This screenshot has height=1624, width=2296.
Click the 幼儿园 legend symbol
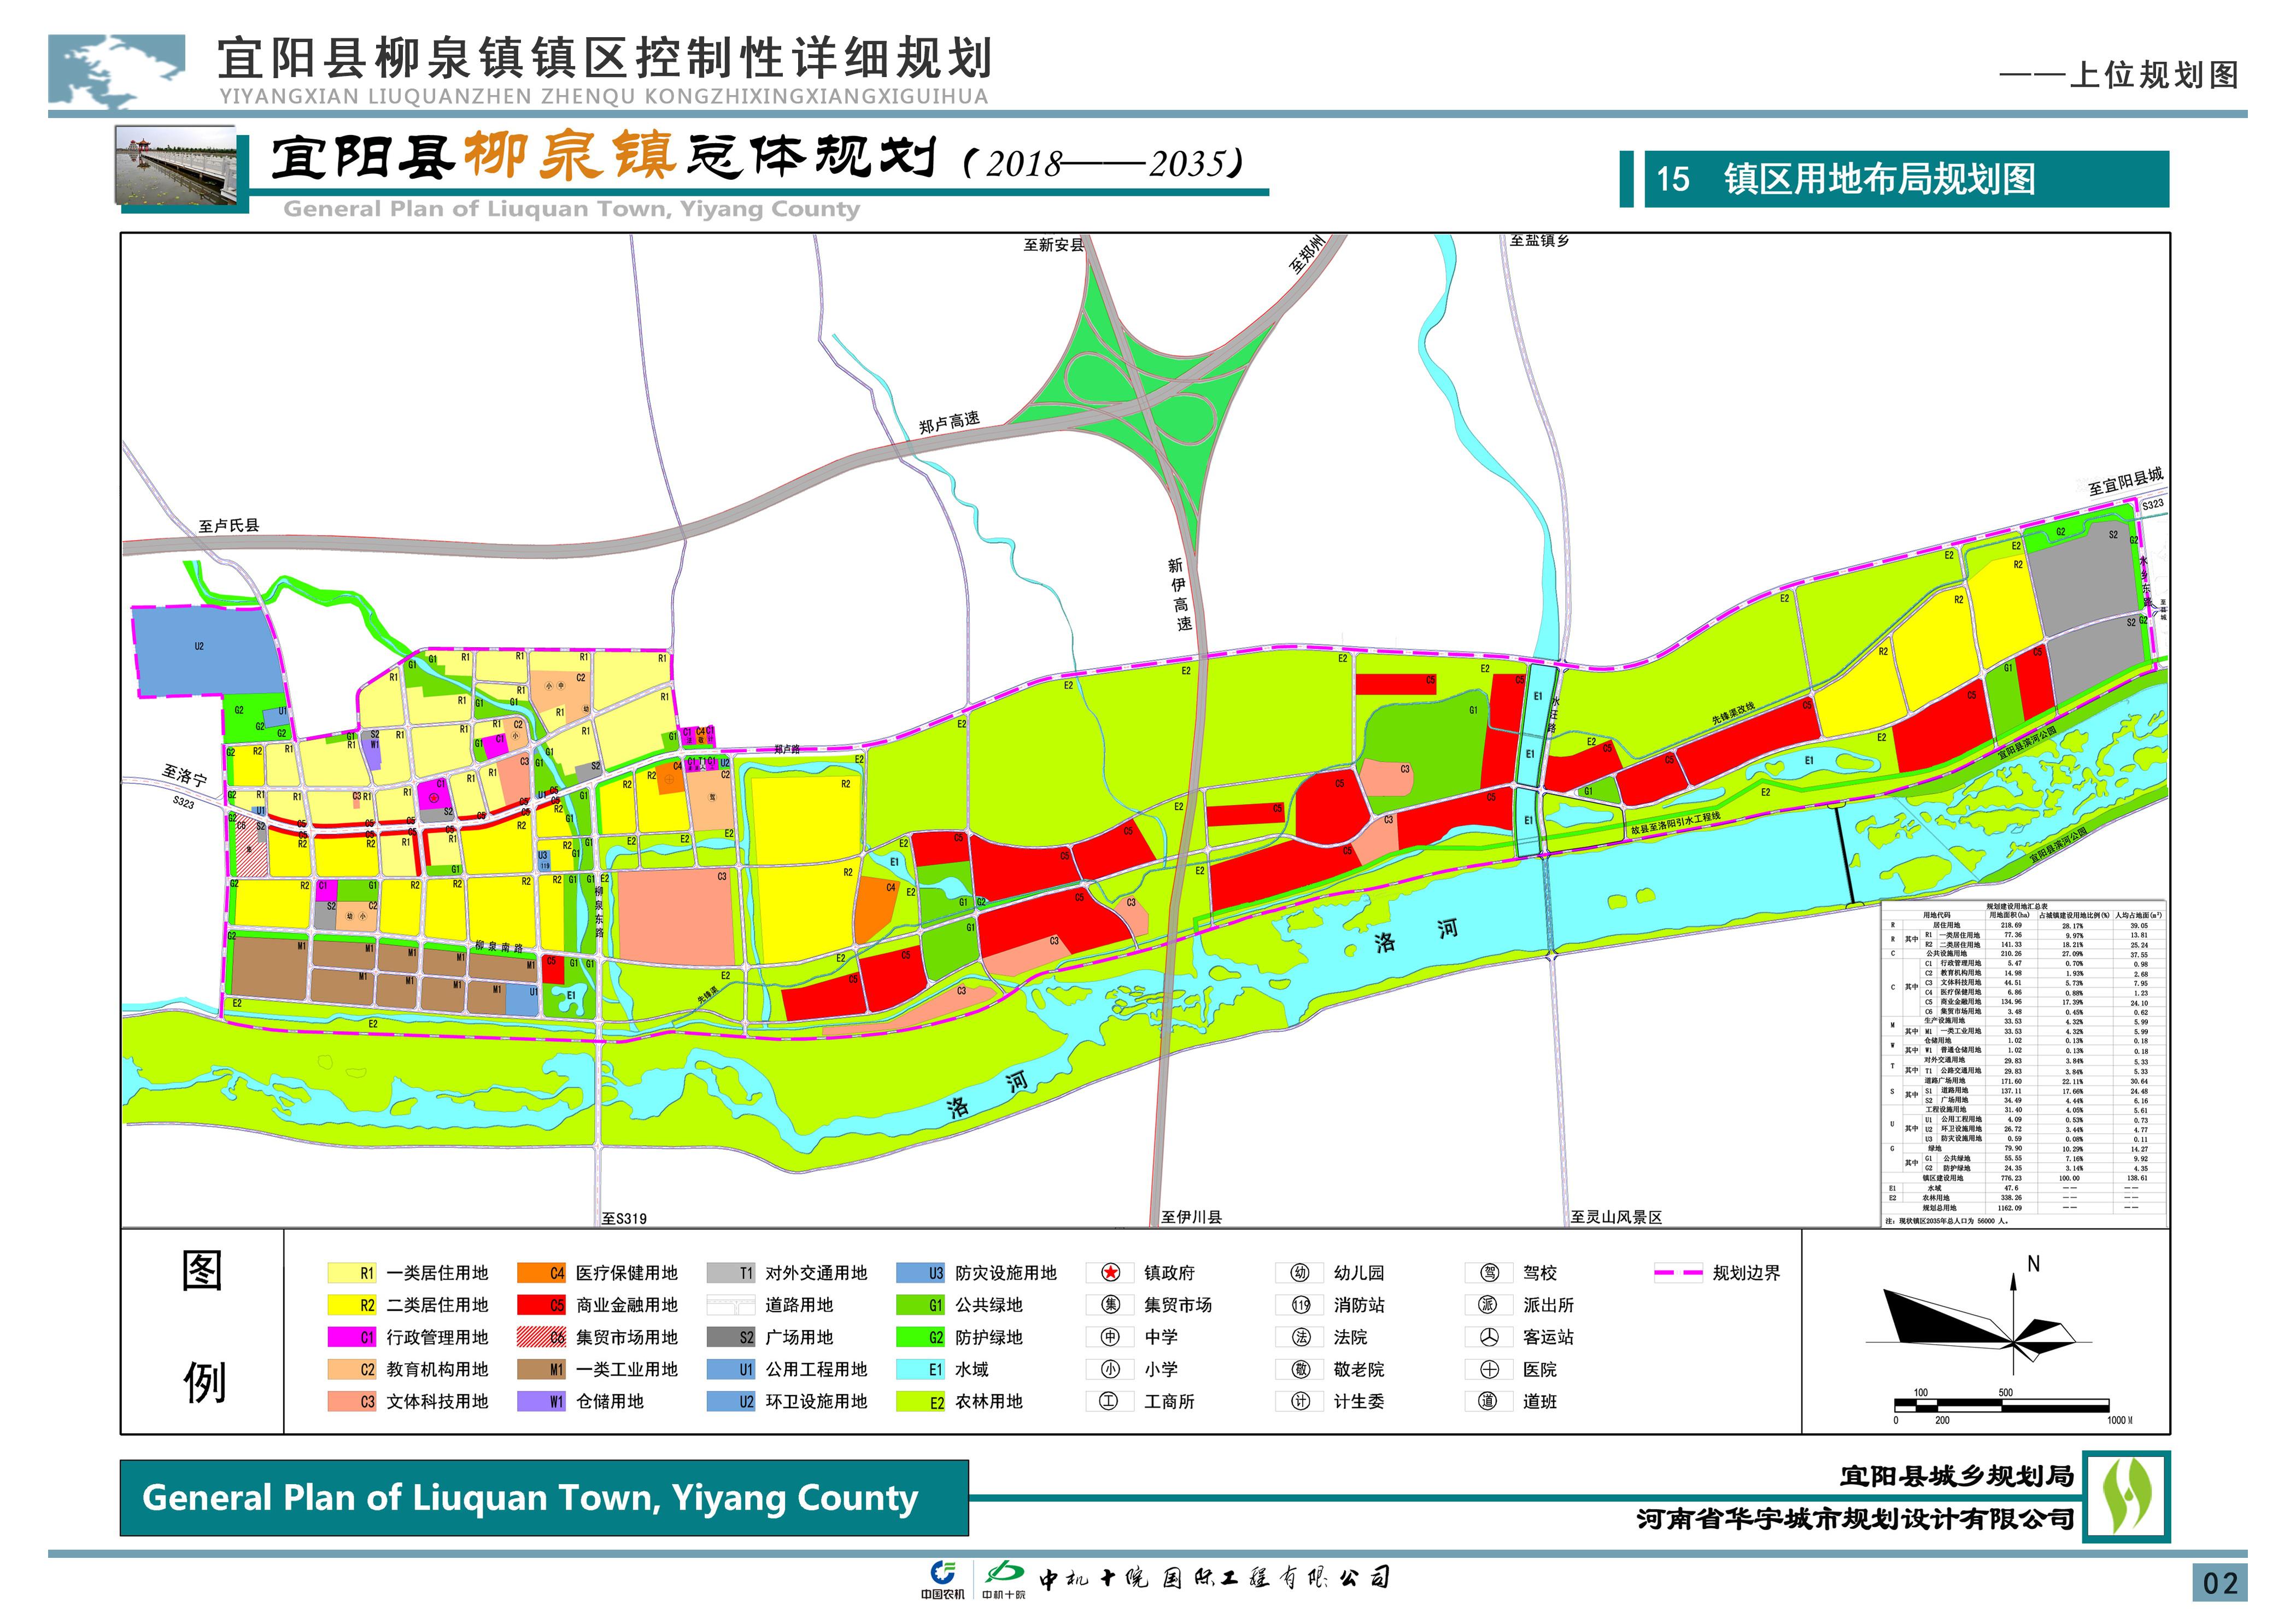point(1300,1273)
